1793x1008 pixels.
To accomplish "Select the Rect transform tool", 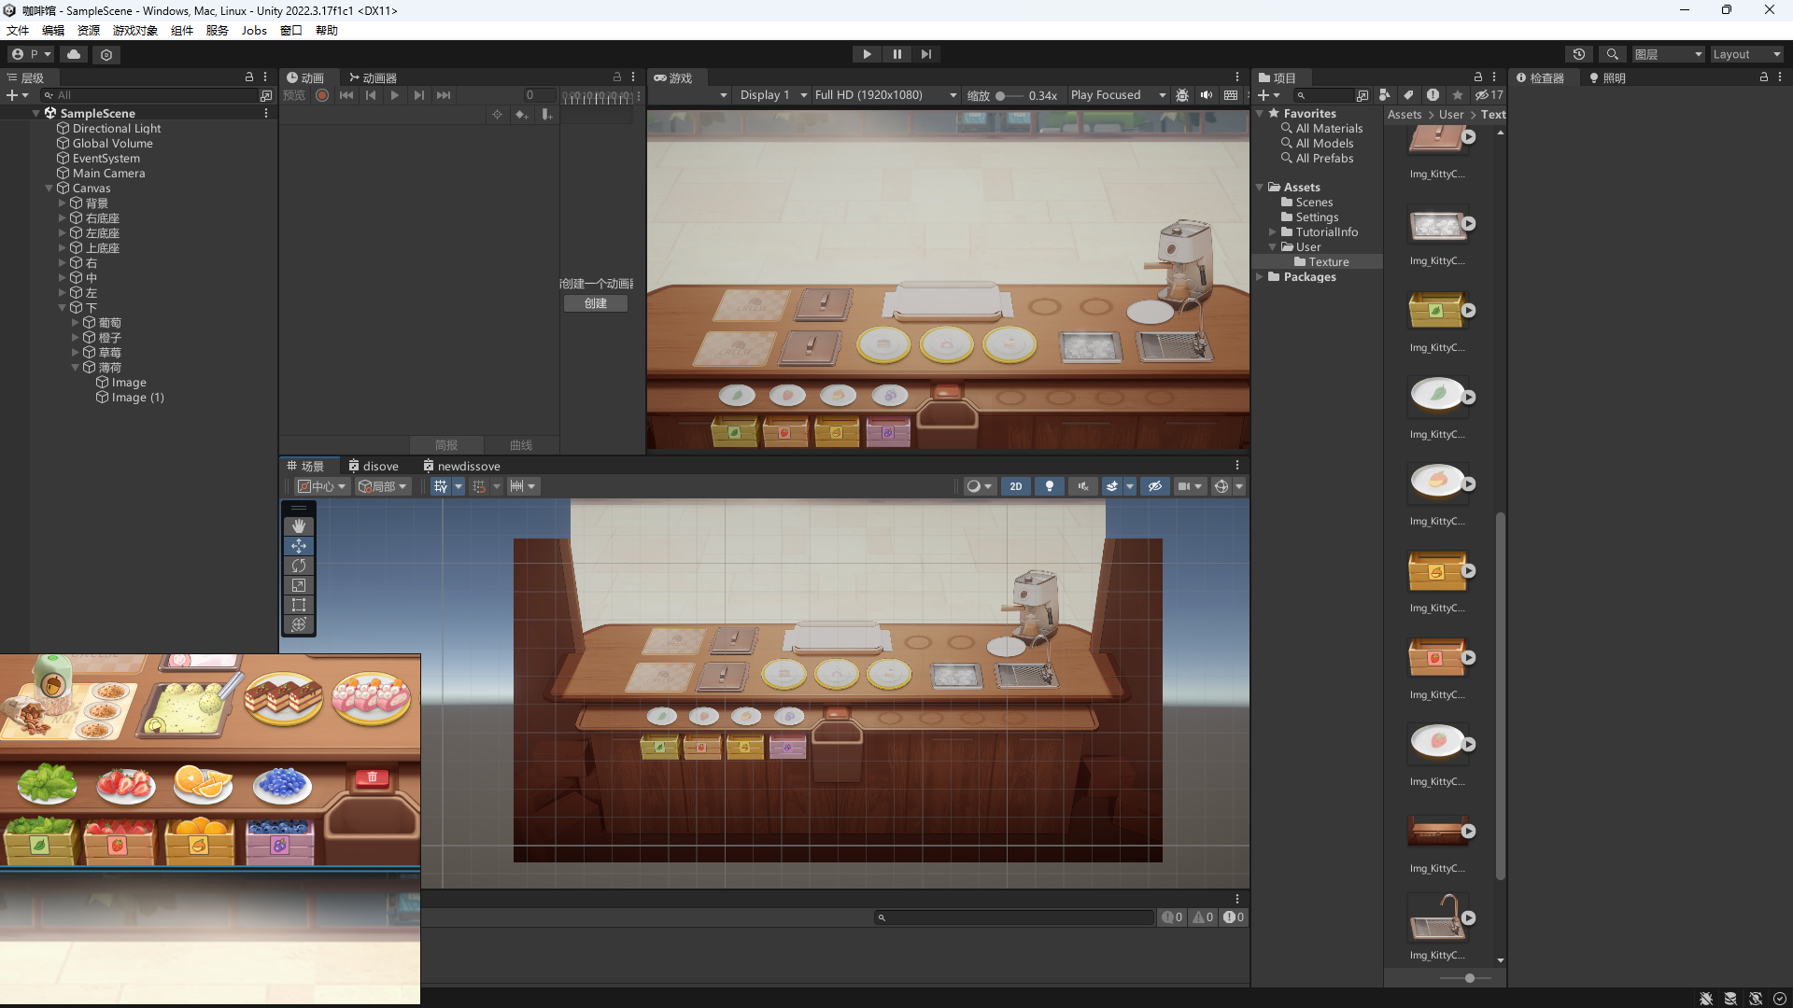I will click(299, 605).
